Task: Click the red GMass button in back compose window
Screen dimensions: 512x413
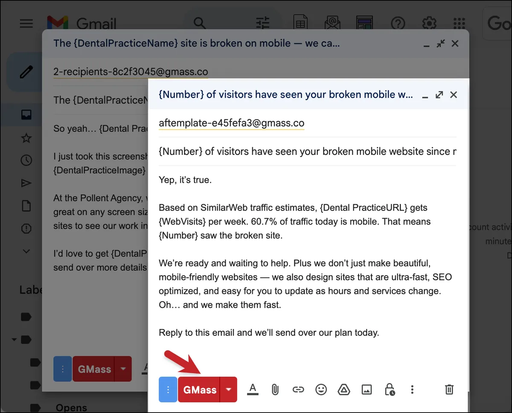Action: [94, 369]
